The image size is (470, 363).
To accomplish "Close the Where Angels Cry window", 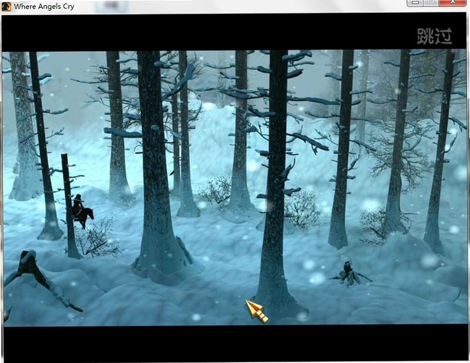I will 452,3.
